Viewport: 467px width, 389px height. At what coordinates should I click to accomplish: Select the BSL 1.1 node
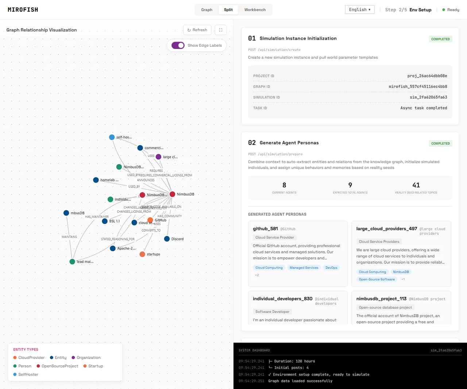tap(105, 221)
